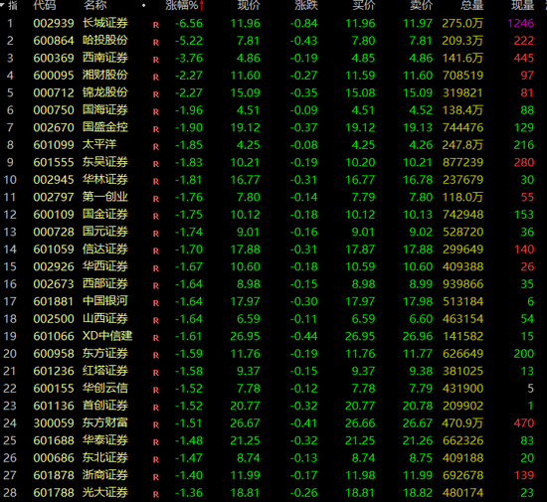The width and height of the screenshot is (547, 502).
Task: Click the R marker on the 国金证券 row
Action: point(156,217)
